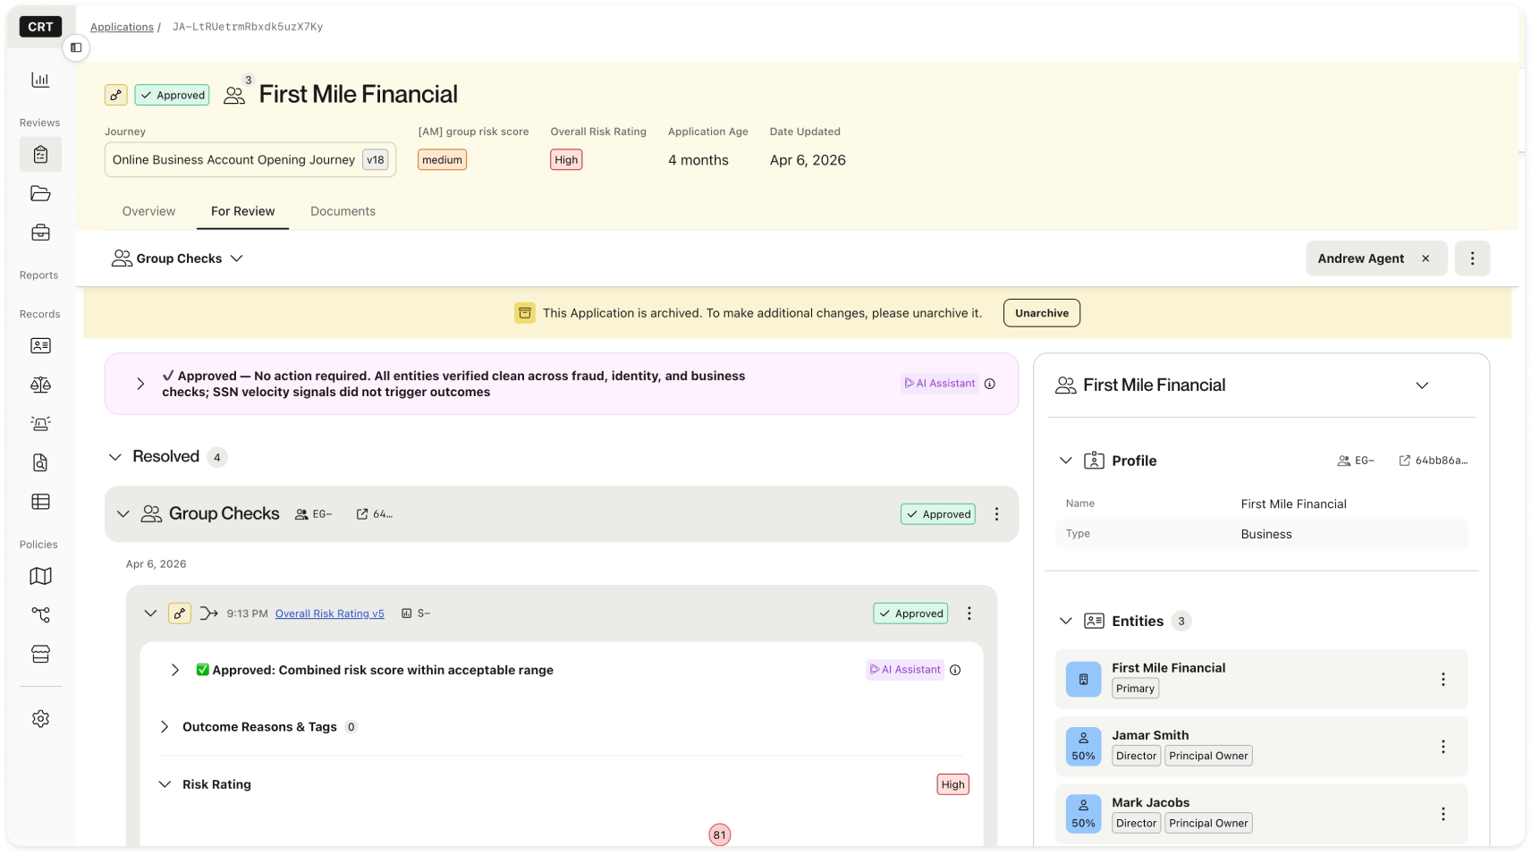Collapse the Resolved section
This screenshot has height=855, width=1532.
pos(115,457)
